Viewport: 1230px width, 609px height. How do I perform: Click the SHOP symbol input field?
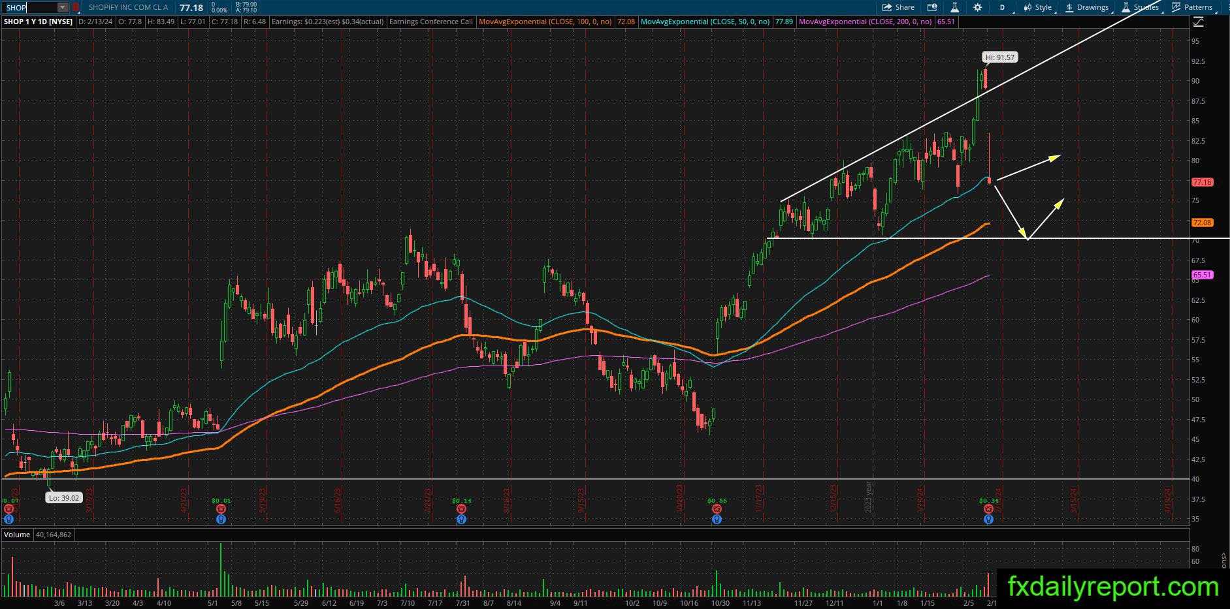point(31,7)
